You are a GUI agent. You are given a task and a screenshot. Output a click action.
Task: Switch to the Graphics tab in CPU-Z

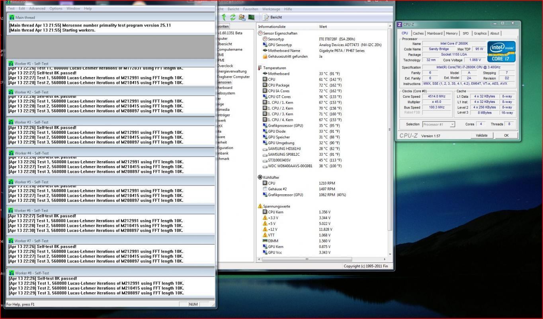point(480,33)
